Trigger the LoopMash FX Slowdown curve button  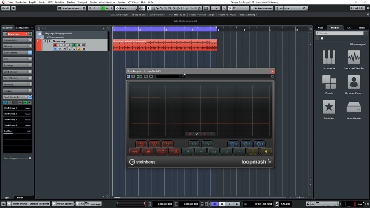pos(168,144)
